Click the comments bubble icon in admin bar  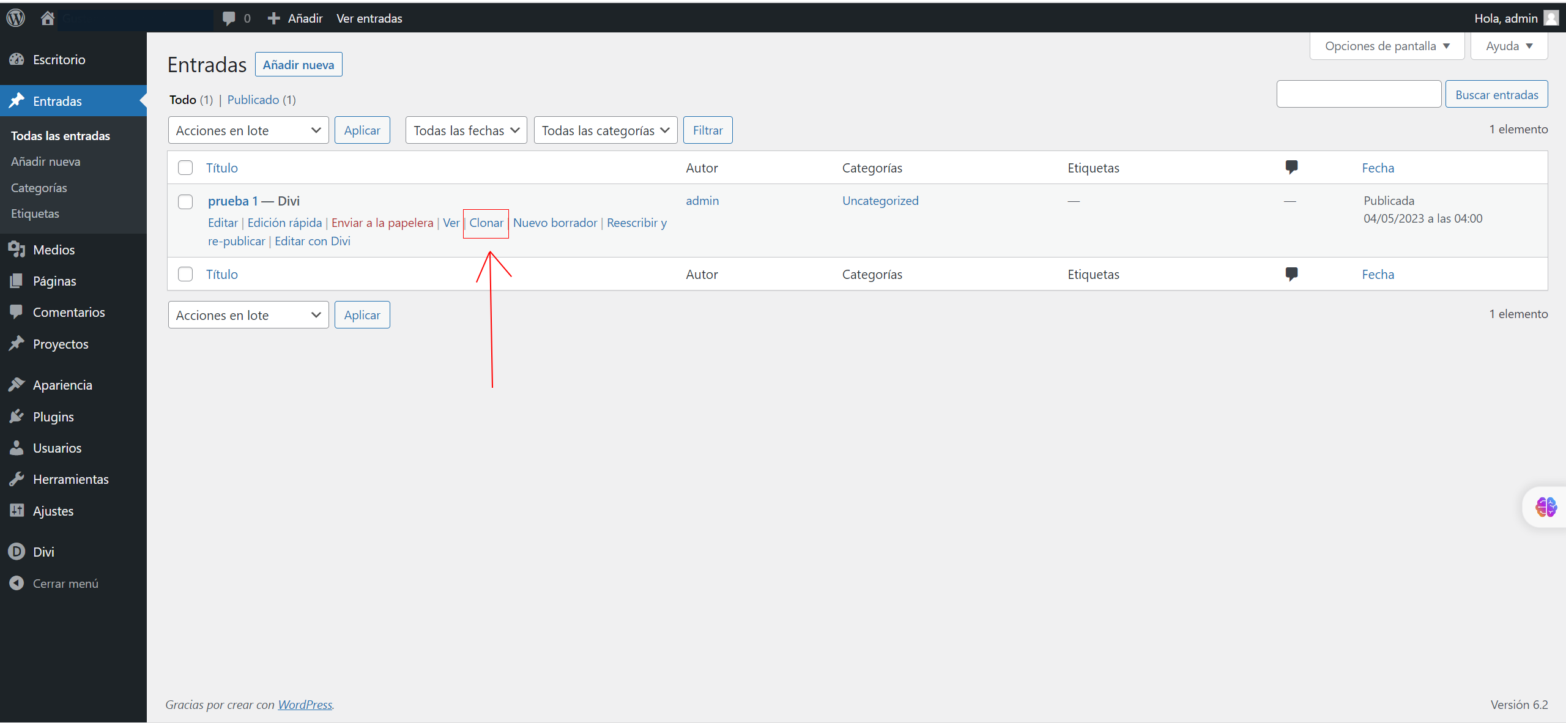(x=229, y=18)
